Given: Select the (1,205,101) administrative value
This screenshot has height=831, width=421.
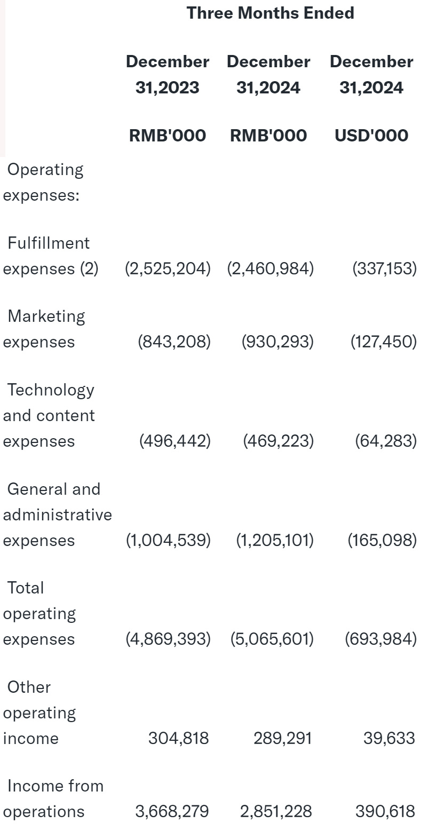Looking at the screenshot, I should coord(274,540).
